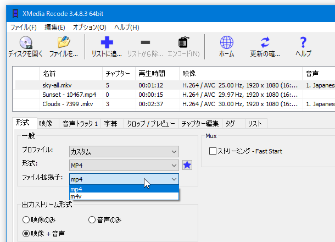Screen dimensions: 335x242
Task: Open the 編集(E) menu
Action: point(55,28)
